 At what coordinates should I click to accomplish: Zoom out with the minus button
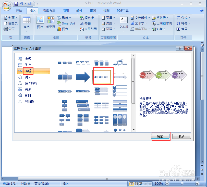point(167,184)
